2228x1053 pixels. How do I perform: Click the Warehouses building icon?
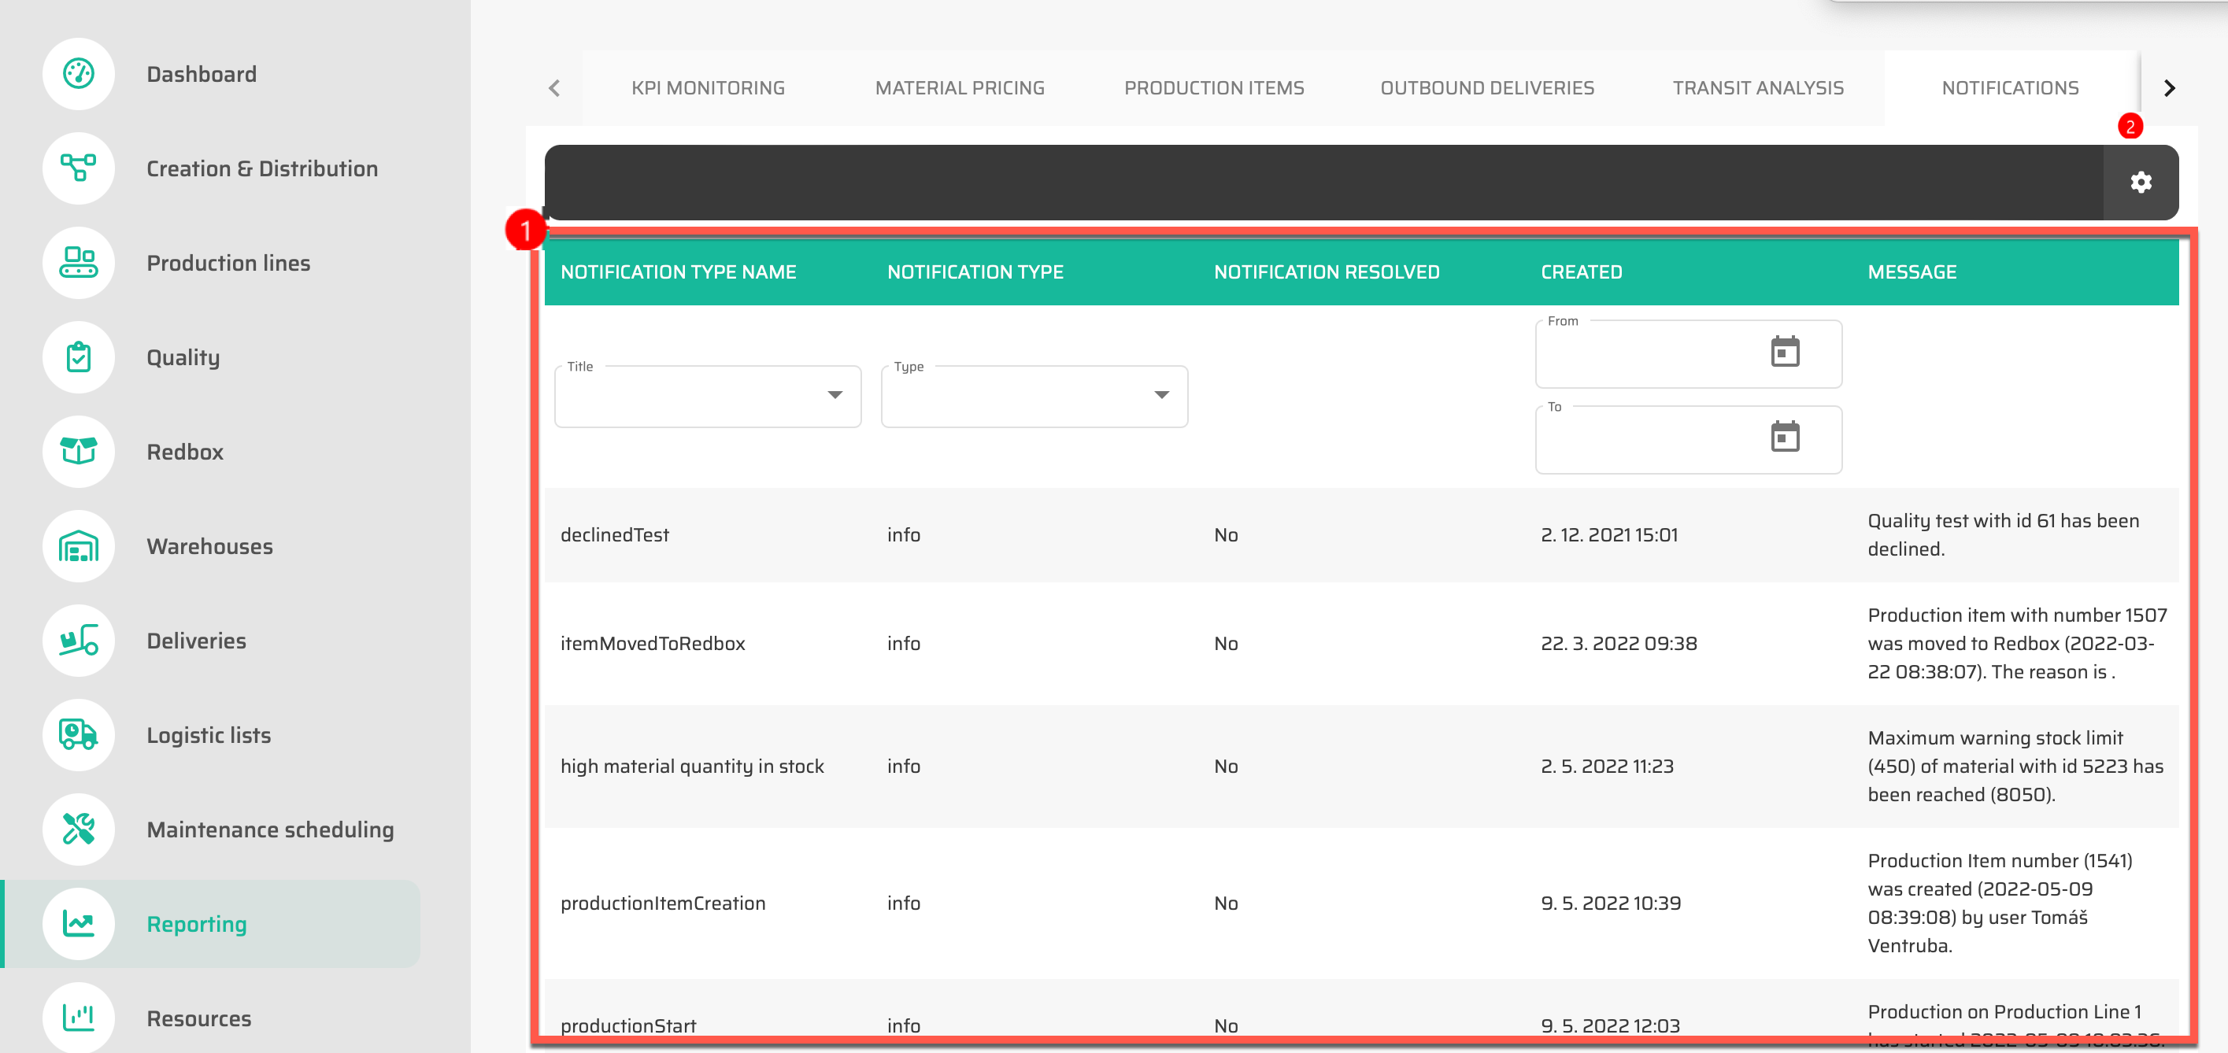point(79,545)
